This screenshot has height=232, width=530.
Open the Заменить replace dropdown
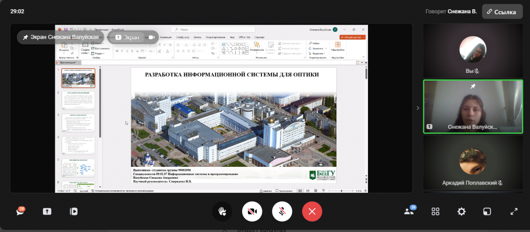point(317,48)
